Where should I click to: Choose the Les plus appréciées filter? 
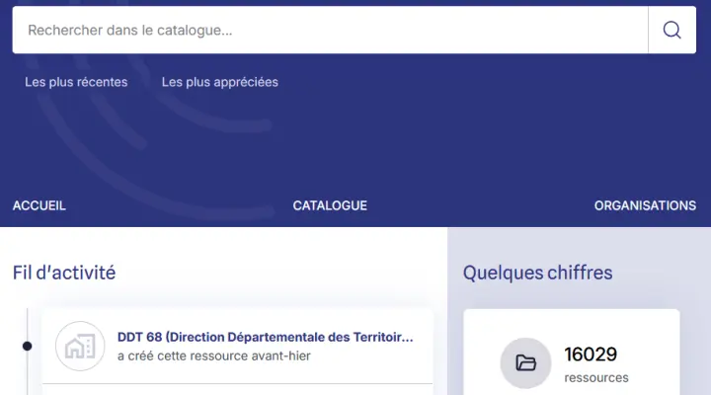(x=219, y=82)
